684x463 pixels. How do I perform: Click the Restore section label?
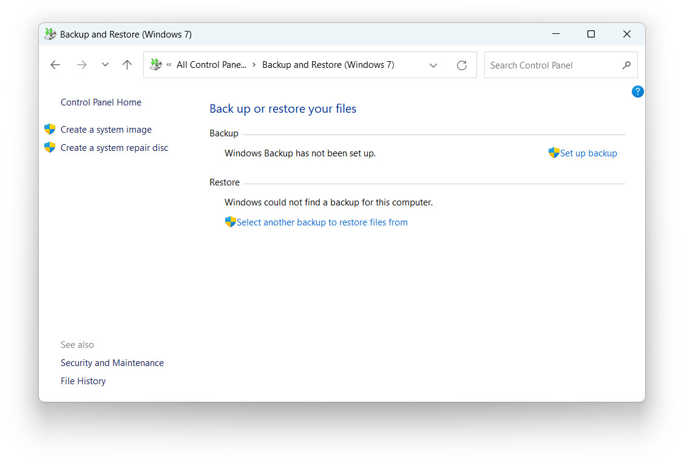coord(224,182)
